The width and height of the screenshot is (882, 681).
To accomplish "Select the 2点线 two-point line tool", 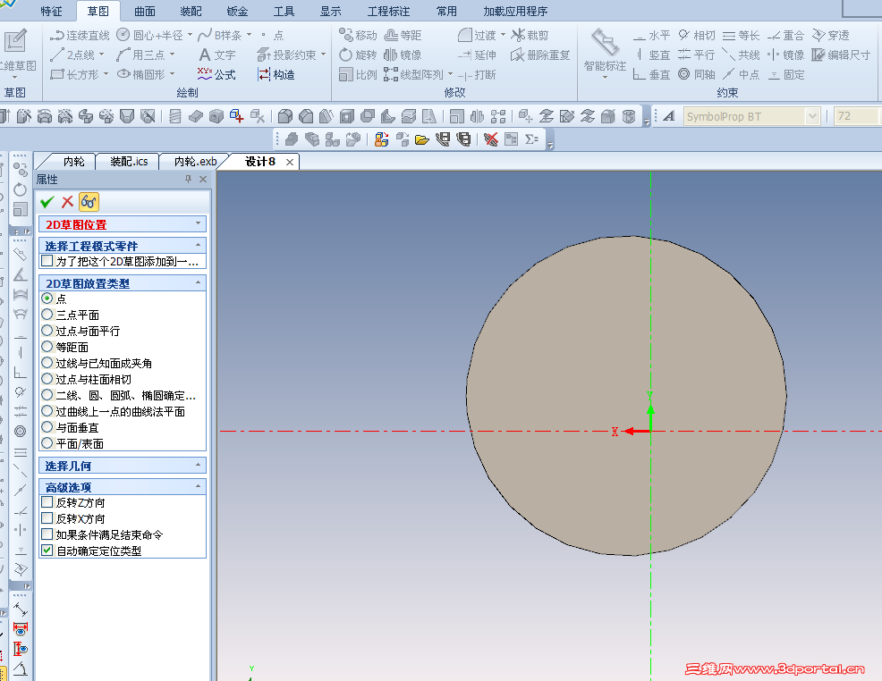I will (x=72, y=55).
